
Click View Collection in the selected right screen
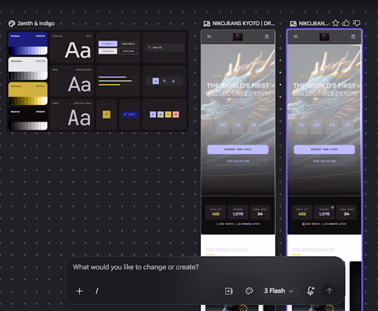(324, 161)
